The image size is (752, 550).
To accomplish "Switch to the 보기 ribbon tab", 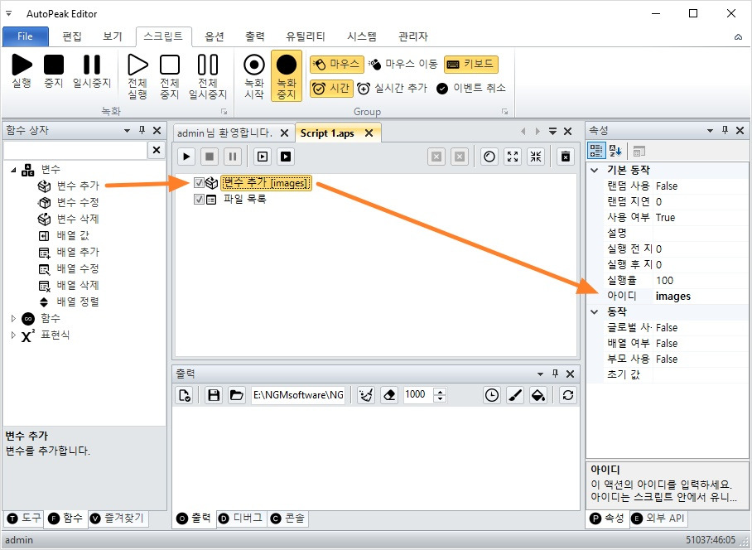I will 113,36.
